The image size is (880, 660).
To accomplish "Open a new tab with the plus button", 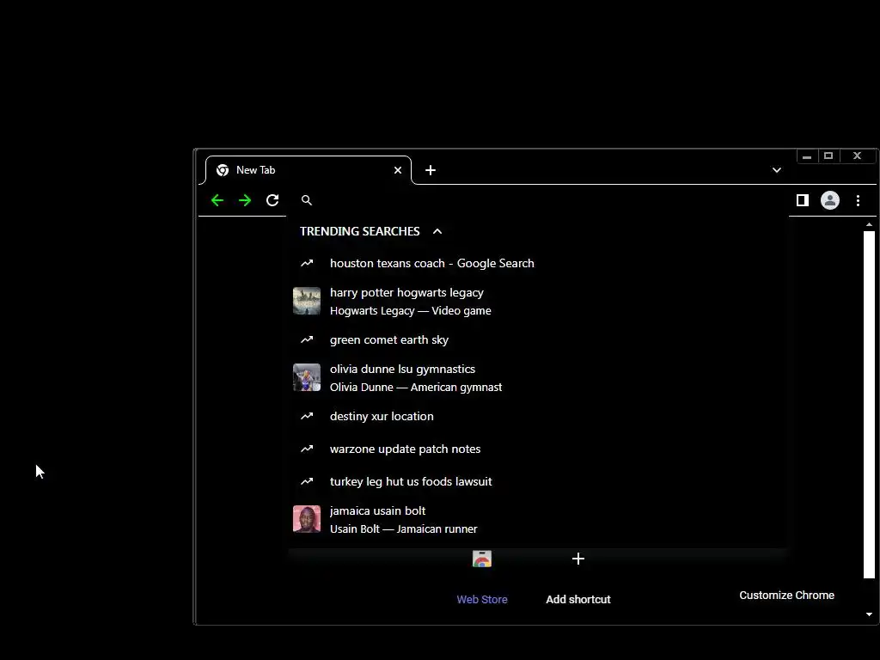I will coord(431,170).
